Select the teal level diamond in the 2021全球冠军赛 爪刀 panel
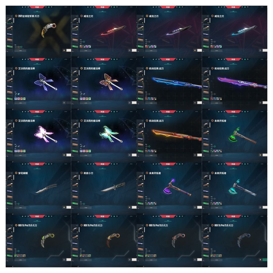 pos(21,47)
